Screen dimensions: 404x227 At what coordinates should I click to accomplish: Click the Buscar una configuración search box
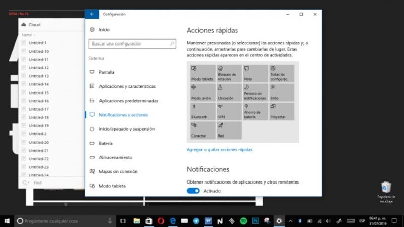[131, 44]
